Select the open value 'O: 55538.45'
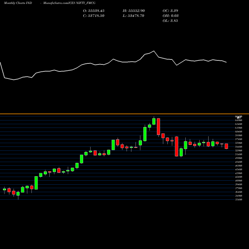 coord(94,10)
